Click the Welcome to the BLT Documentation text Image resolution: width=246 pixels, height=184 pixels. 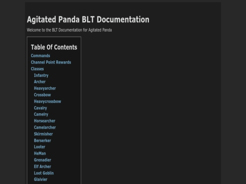pyautogui.click(x=69, y=30)
